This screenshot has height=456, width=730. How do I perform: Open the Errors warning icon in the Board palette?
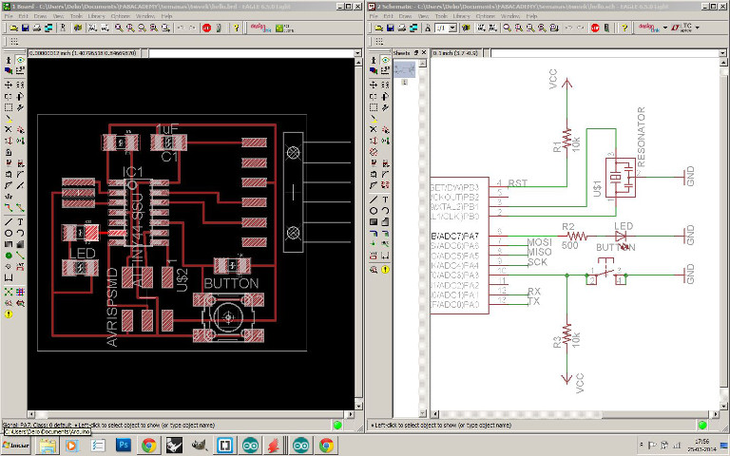click(9, 314)
